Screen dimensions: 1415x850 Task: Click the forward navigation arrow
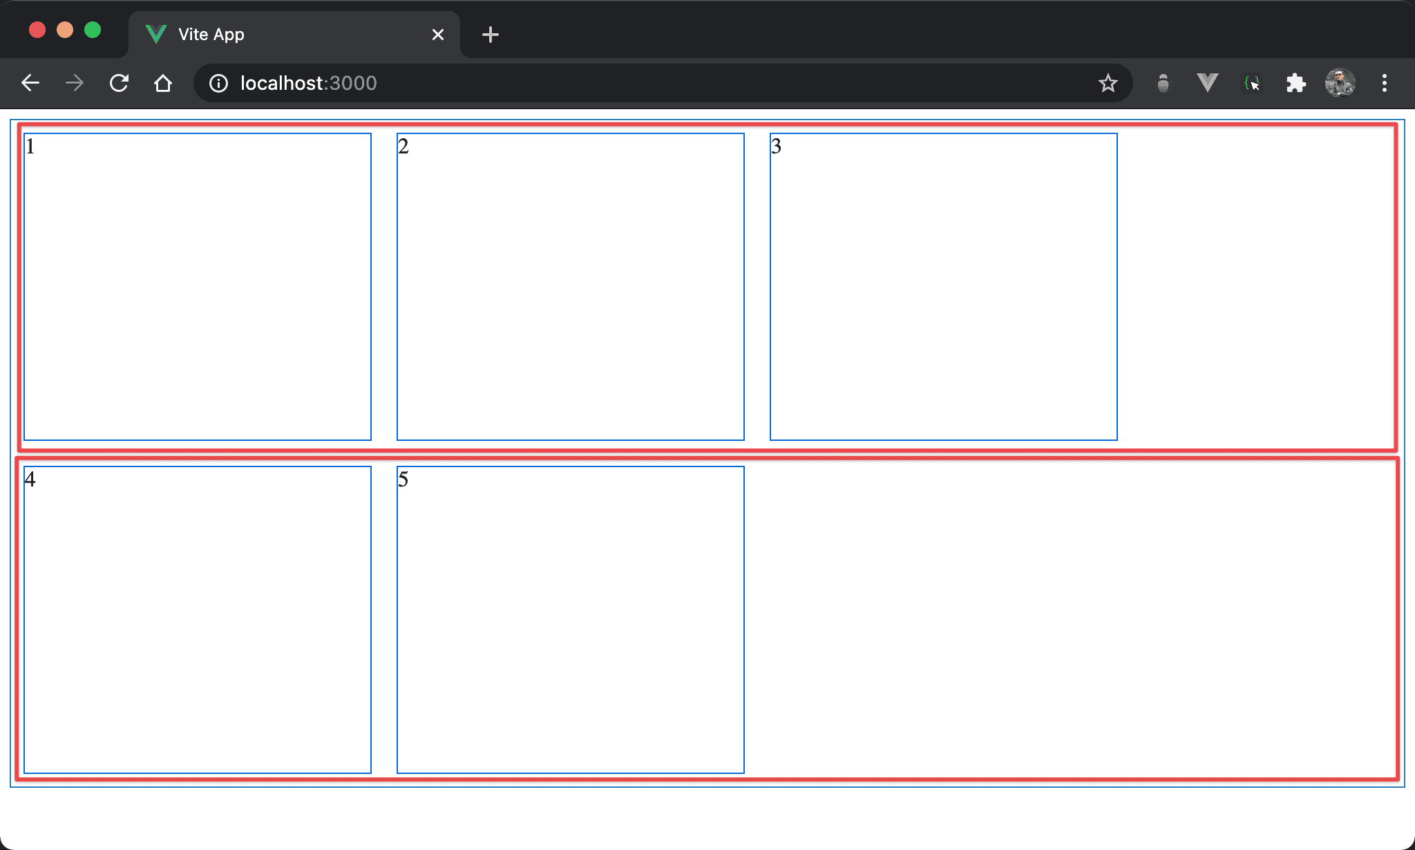(x=75, y=84)
